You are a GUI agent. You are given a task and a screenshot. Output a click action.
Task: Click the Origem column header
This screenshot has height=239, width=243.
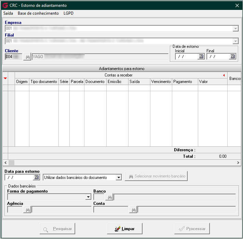tap(22, 82)
